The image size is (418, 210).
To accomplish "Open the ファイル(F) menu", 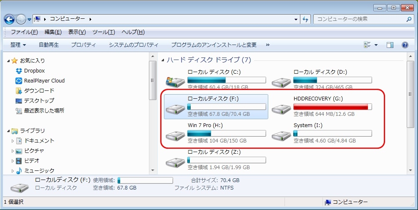I will pos(24,32).
